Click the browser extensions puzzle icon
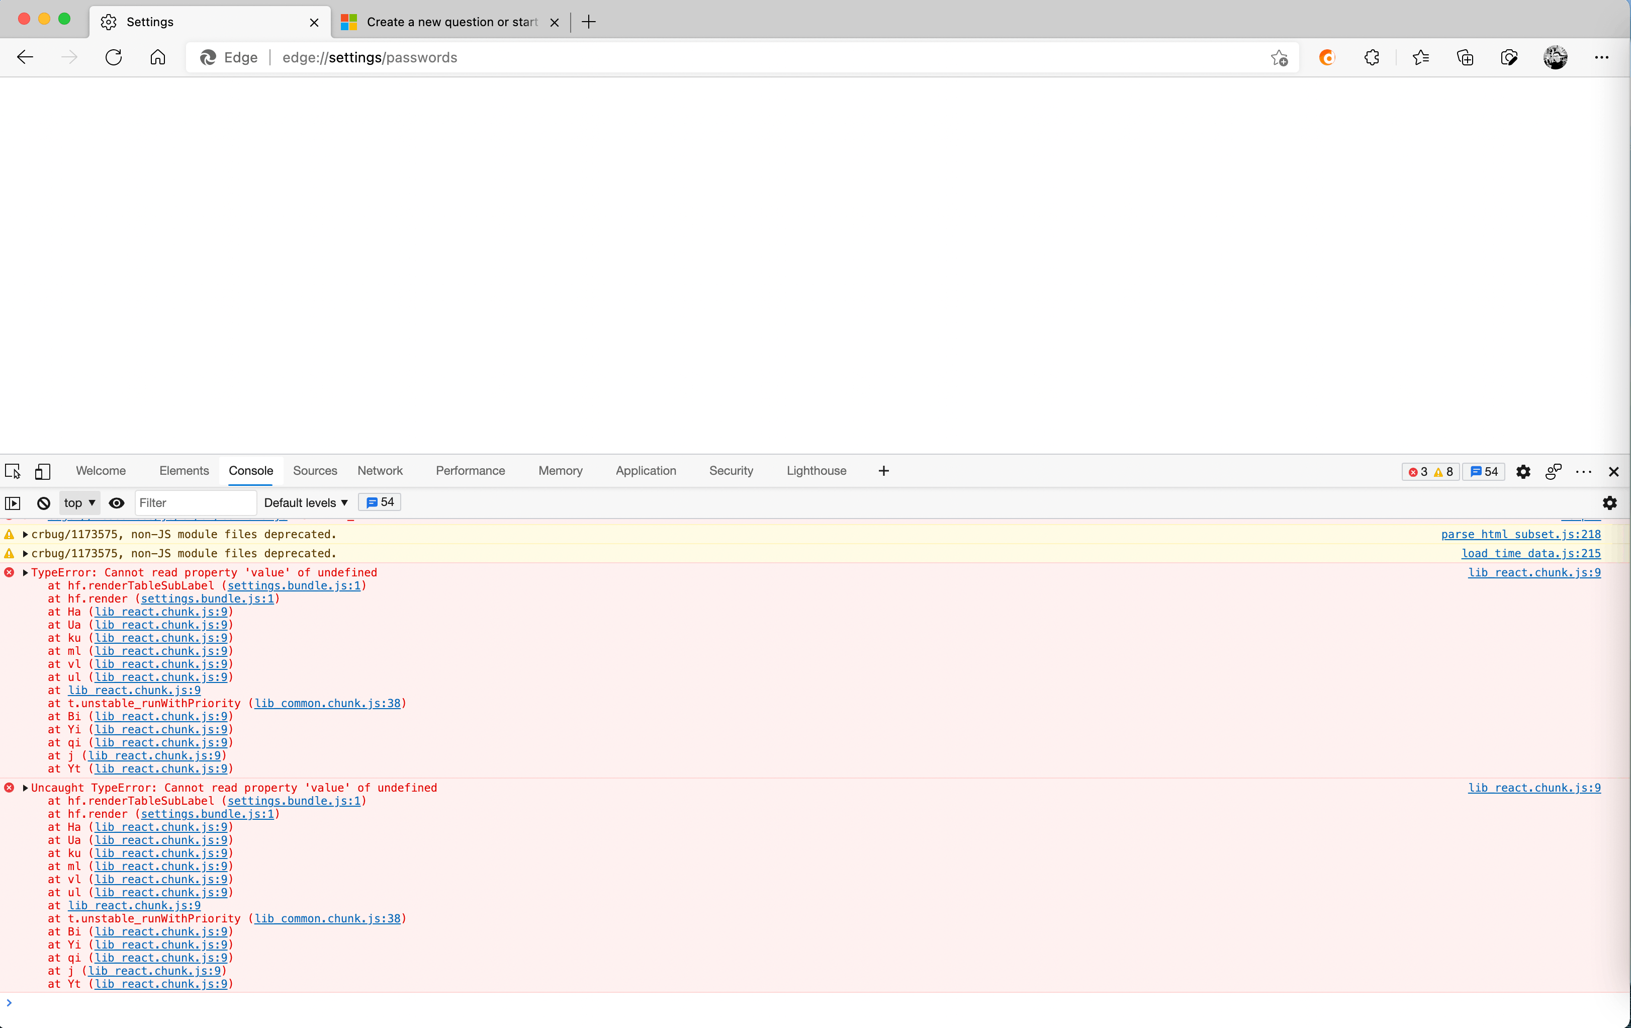 [1372, 58]
